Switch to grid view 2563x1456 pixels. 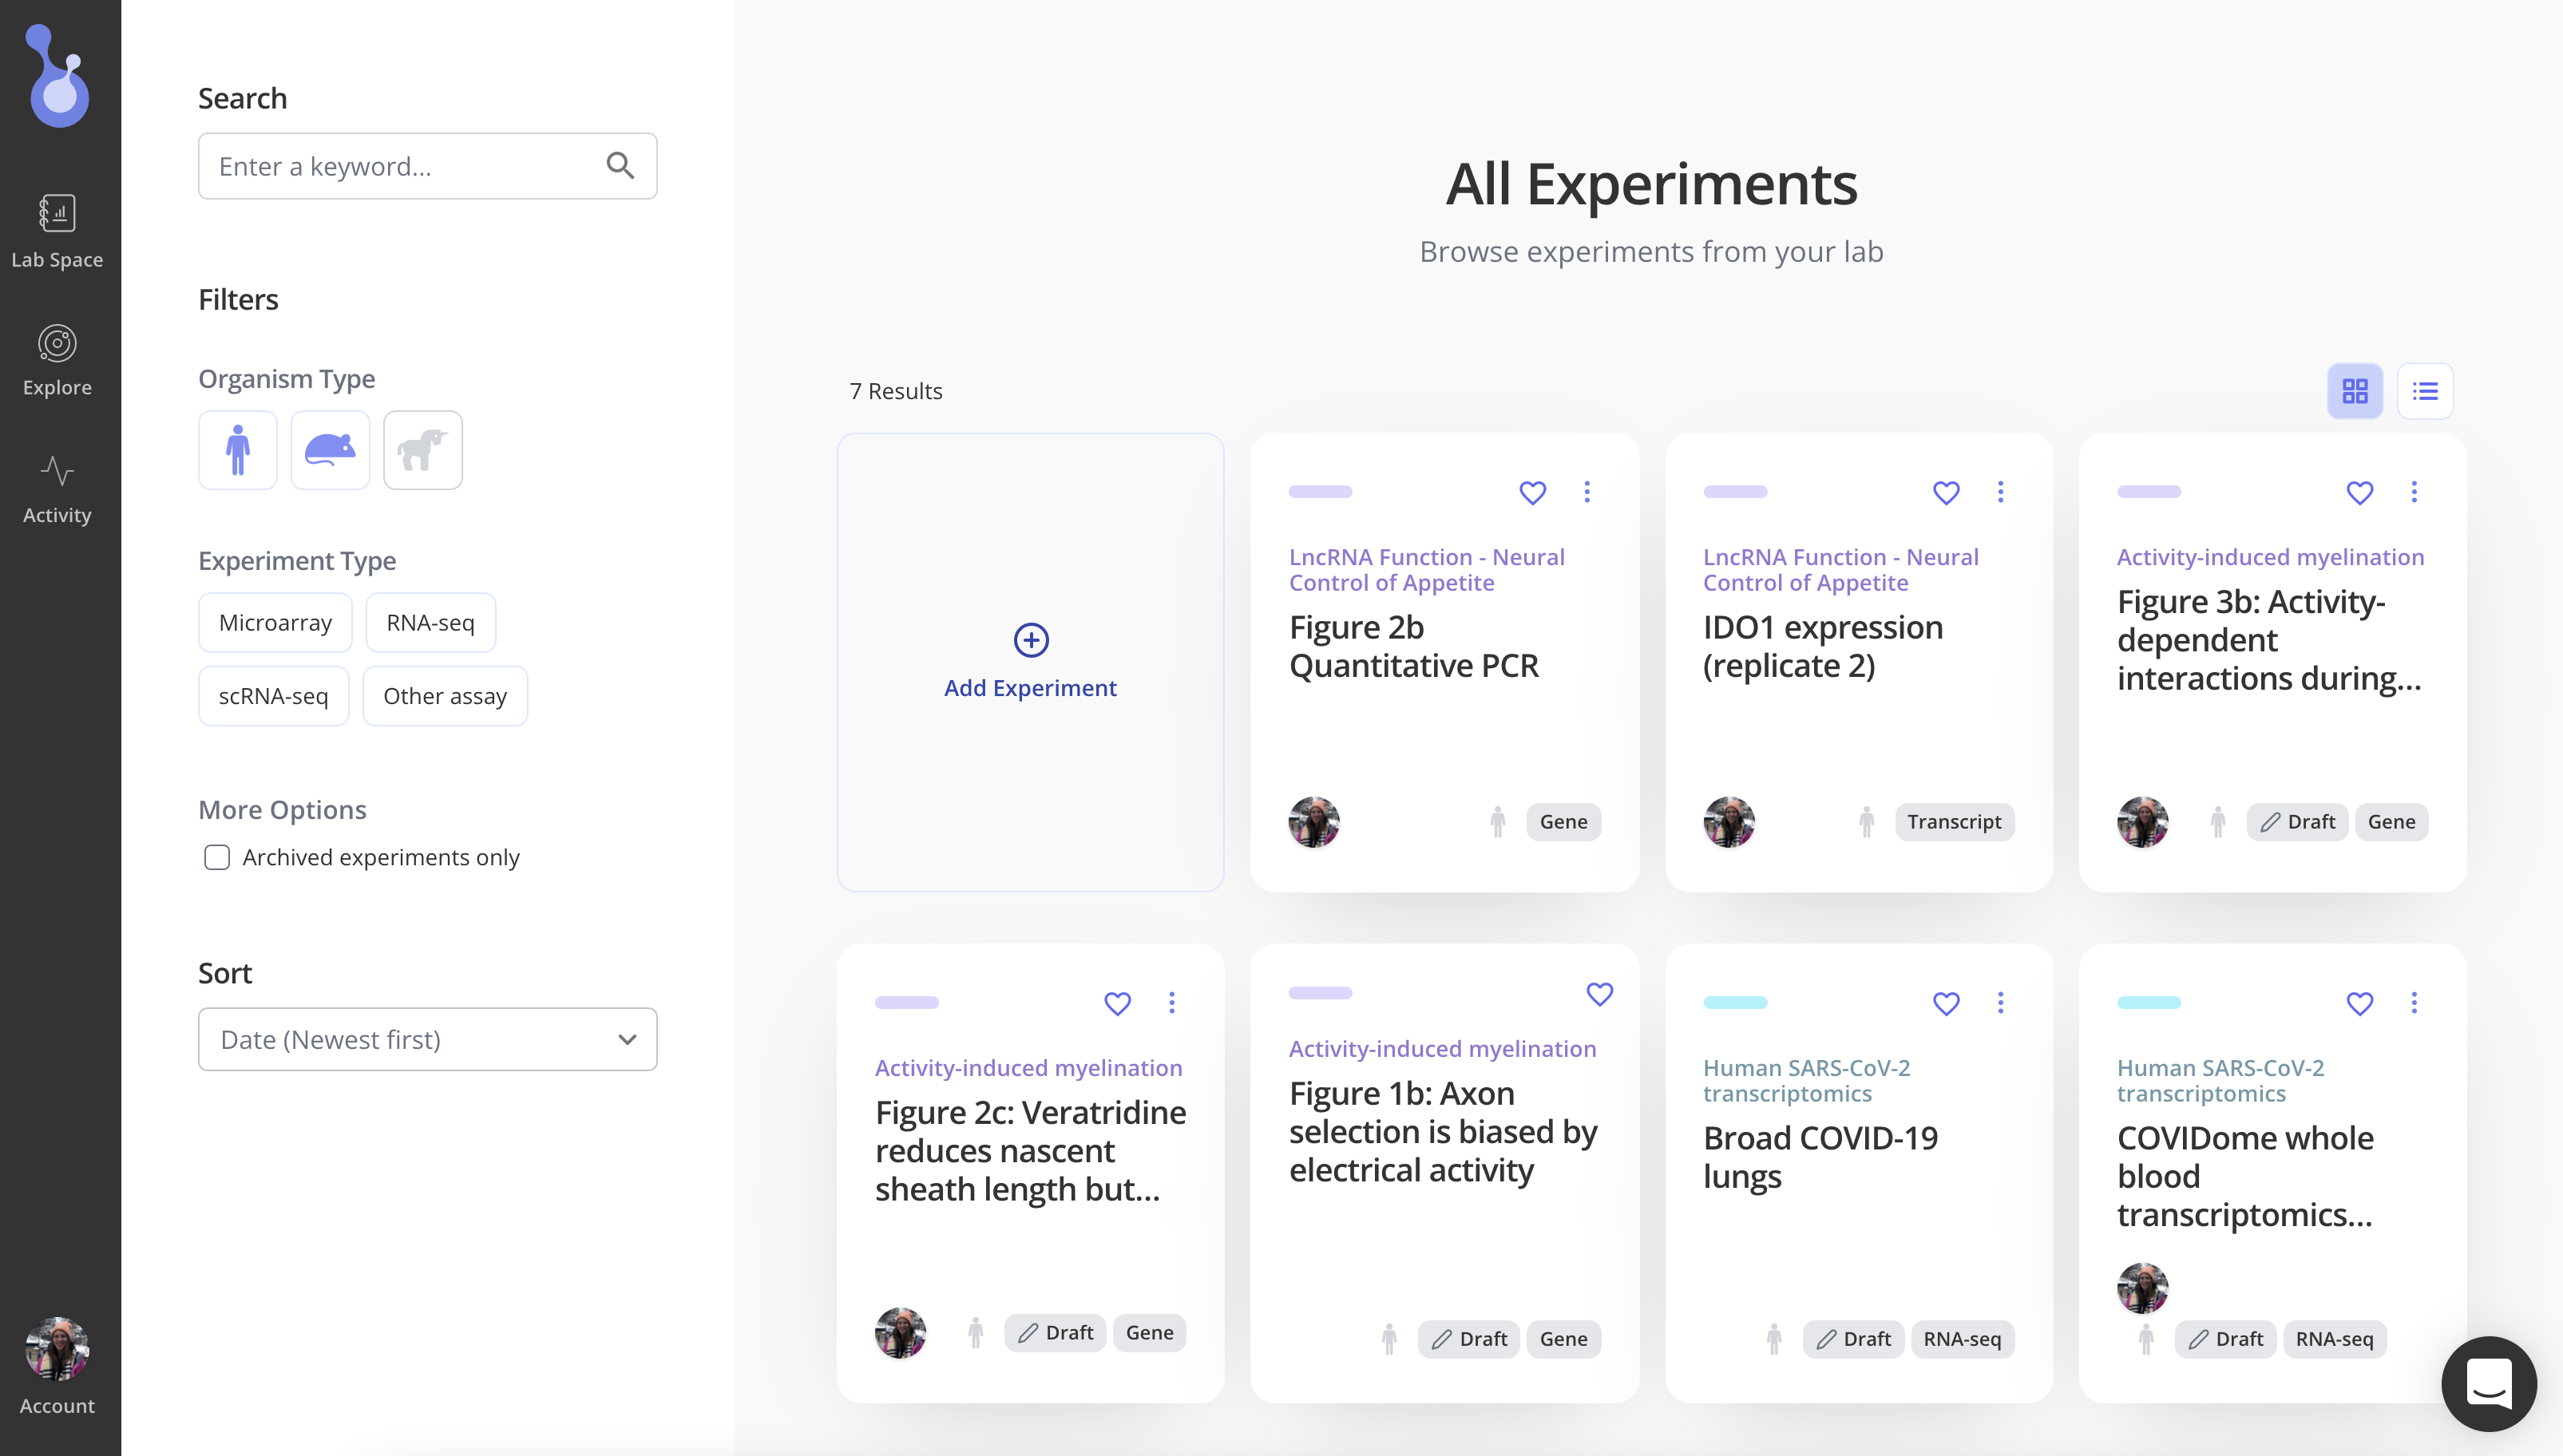click(2355, 391)
